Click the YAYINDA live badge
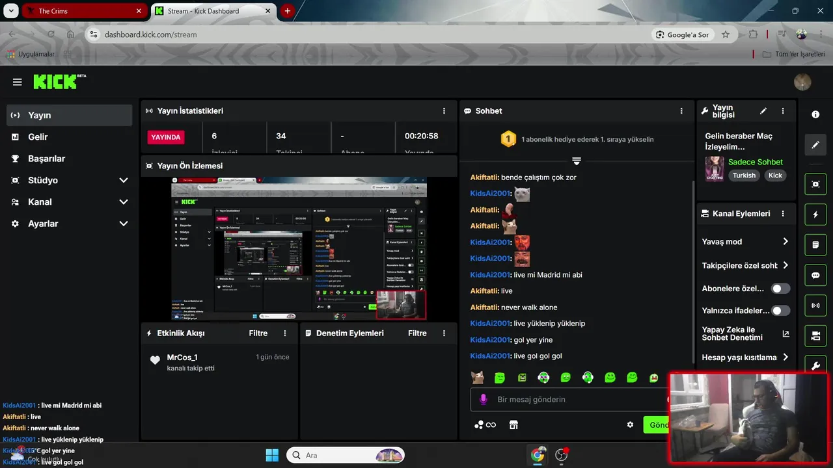 coord(166,137)
